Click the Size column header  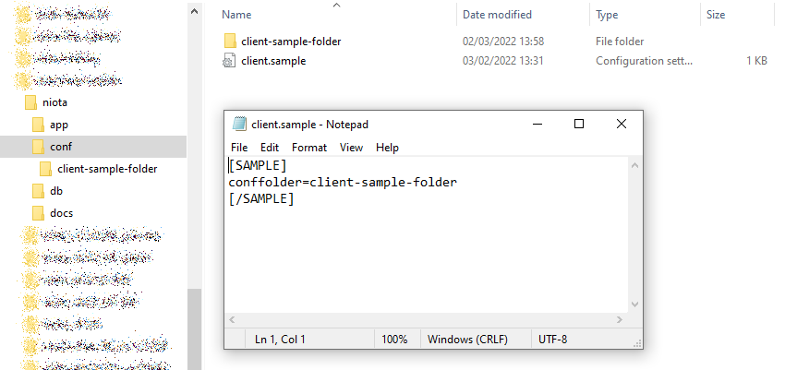716,15
